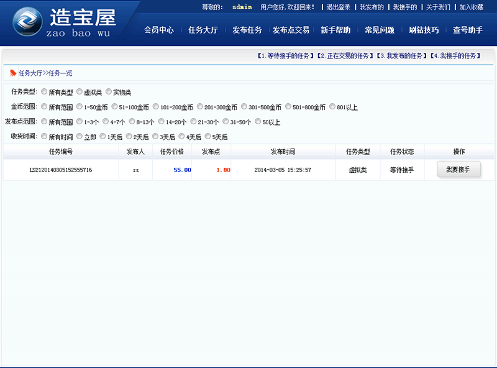Open 新手帮助 in the navigation bar
Image resolution: width=497 pixels, height=368 pixels.
(335, 30)
